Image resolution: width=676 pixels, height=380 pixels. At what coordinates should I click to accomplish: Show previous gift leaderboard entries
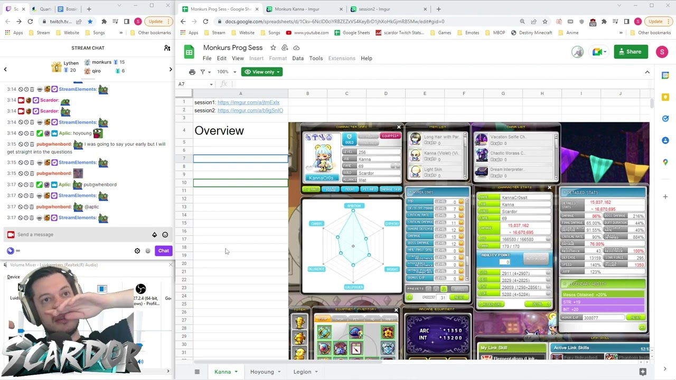[x=5, y=70]
